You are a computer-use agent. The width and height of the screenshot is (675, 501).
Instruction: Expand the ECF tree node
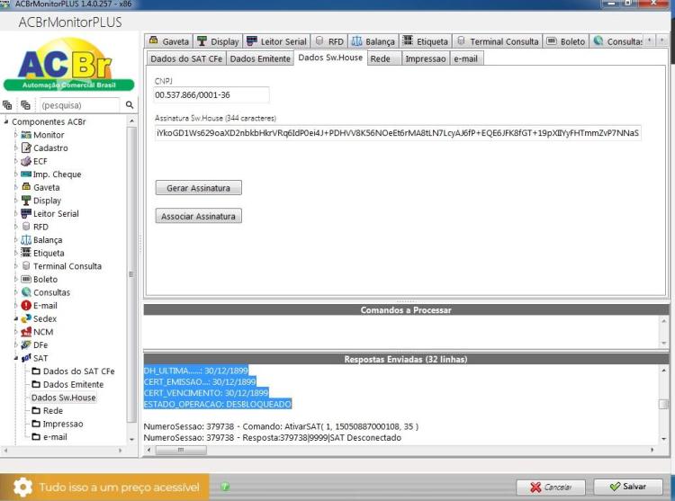(x=16, y=161)
